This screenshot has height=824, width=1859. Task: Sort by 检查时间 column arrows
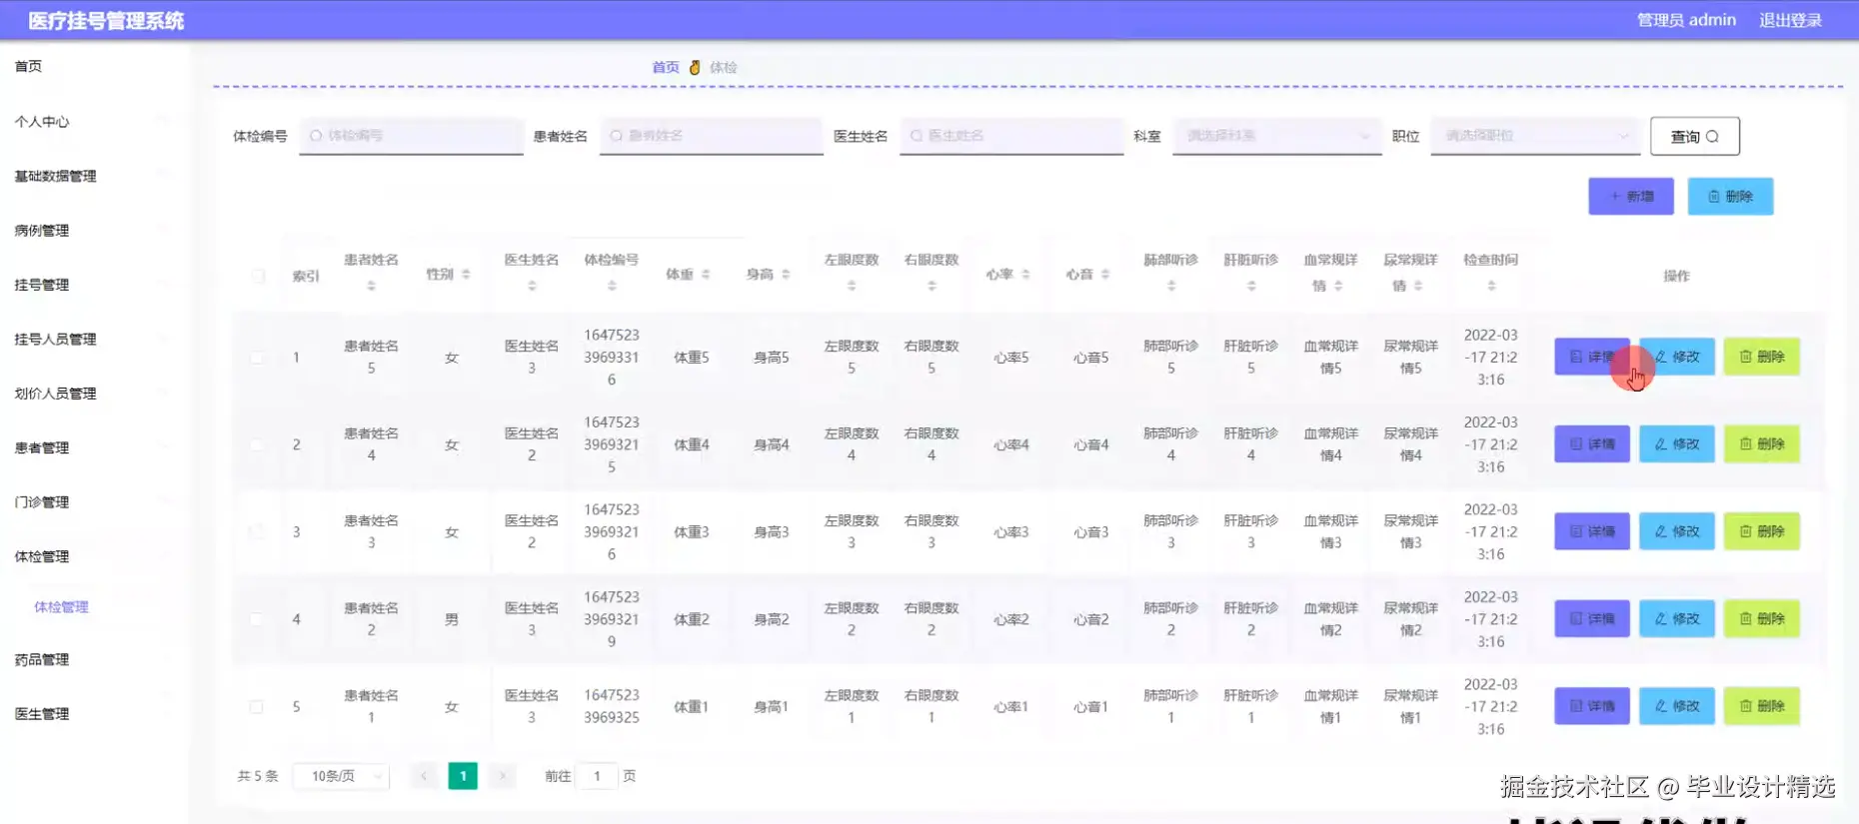[x=1491, y=286]
